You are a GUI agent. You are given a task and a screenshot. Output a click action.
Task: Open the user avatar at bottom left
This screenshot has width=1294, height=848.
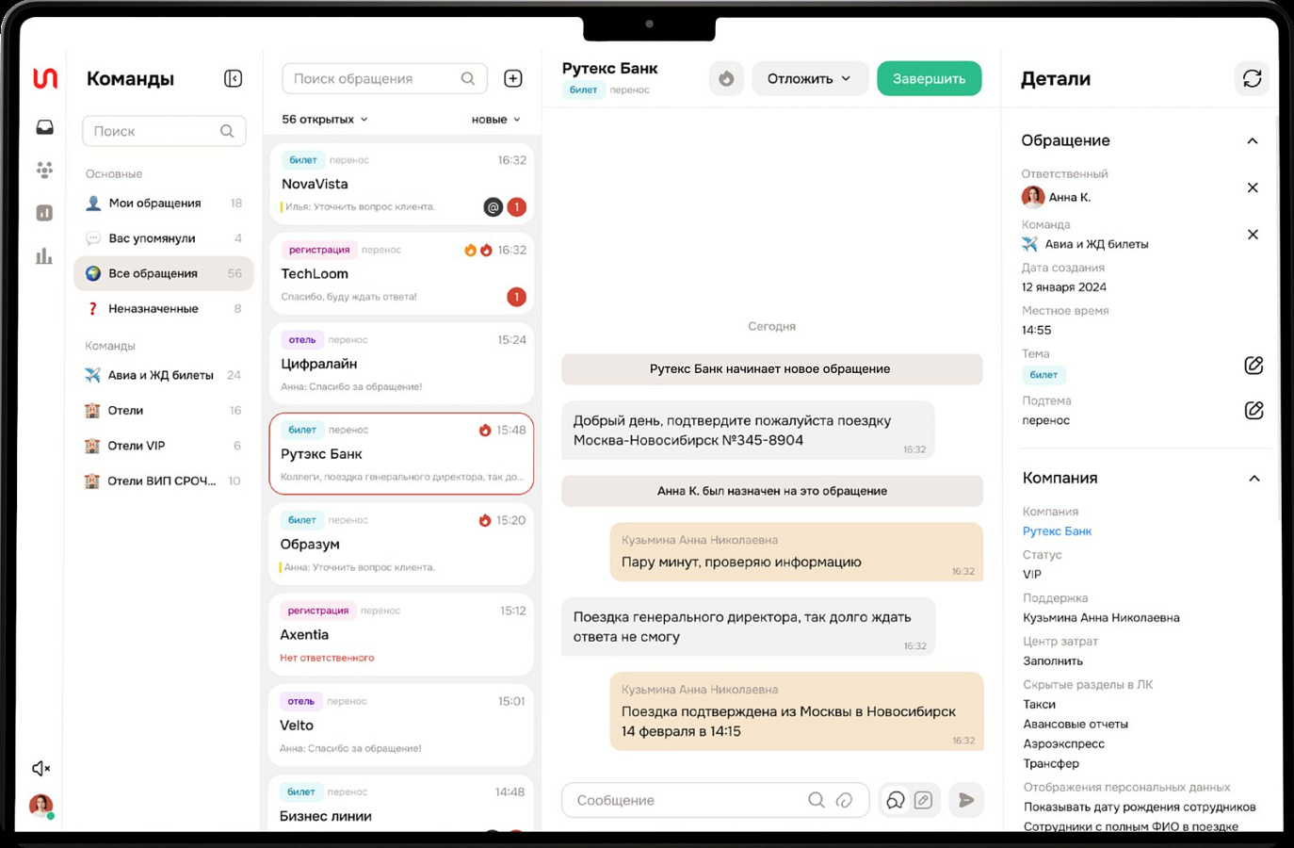pyautogui.click(x=40, y=806)
